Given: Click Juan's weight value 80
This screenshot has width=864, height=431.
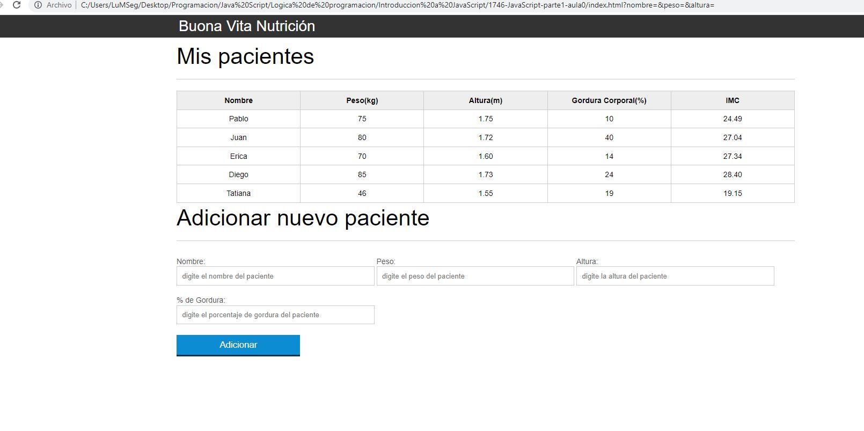Looking at the screenshot, I should point(362,137).
